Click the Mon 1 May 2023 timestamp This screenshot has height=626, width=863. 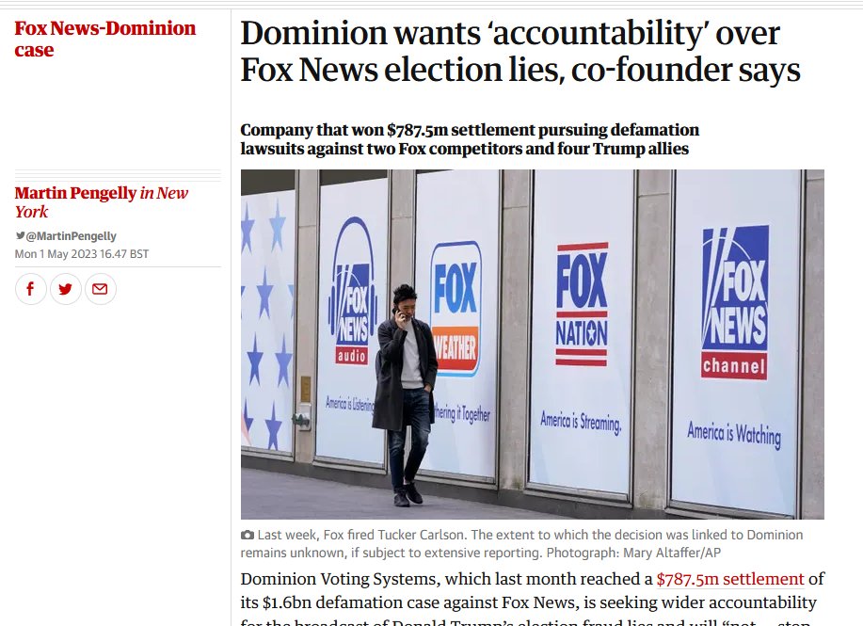[82, 254]
